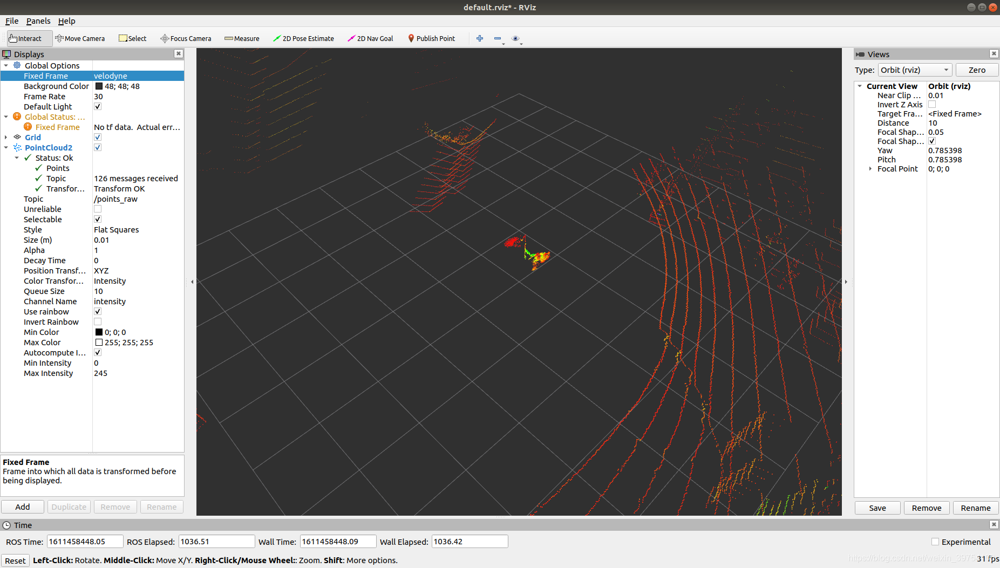This screenshot has height=568, width=1000.
Task: Open the view Type dropdown
Action: (x=914, y=70)
